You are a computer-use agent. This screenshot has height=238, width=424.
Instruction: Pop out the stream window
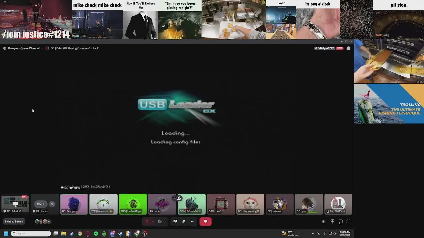(340, 222)
